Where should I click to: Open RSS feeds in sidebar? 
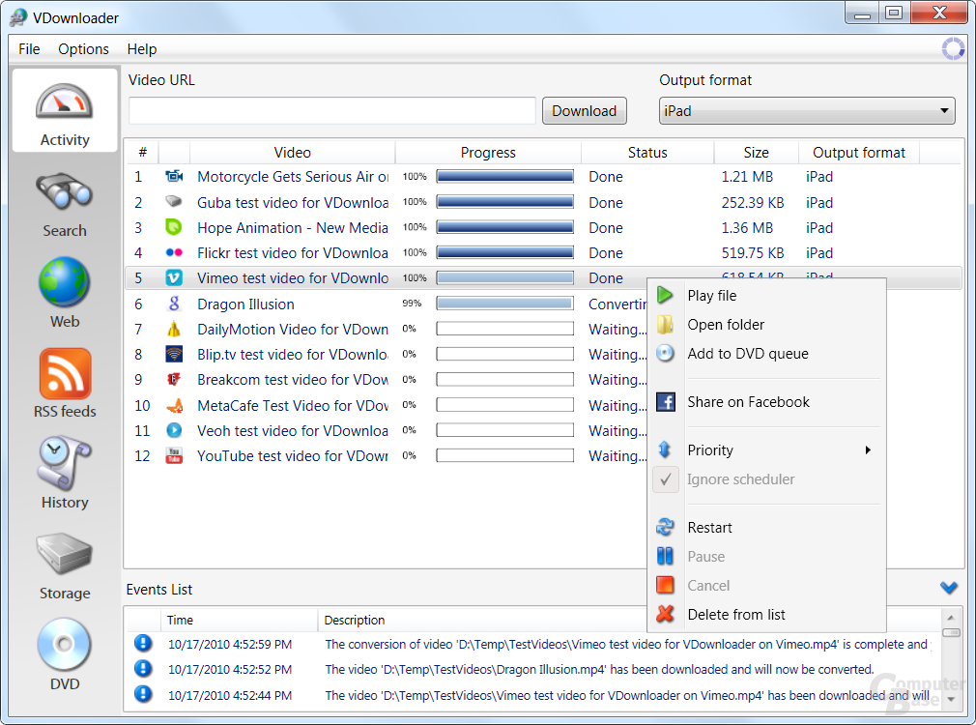[x=64, y=383]
